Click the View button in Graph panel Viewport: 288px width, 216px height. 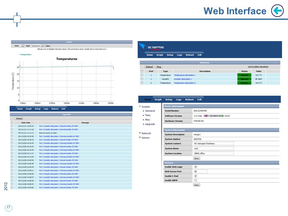point(48,46)
